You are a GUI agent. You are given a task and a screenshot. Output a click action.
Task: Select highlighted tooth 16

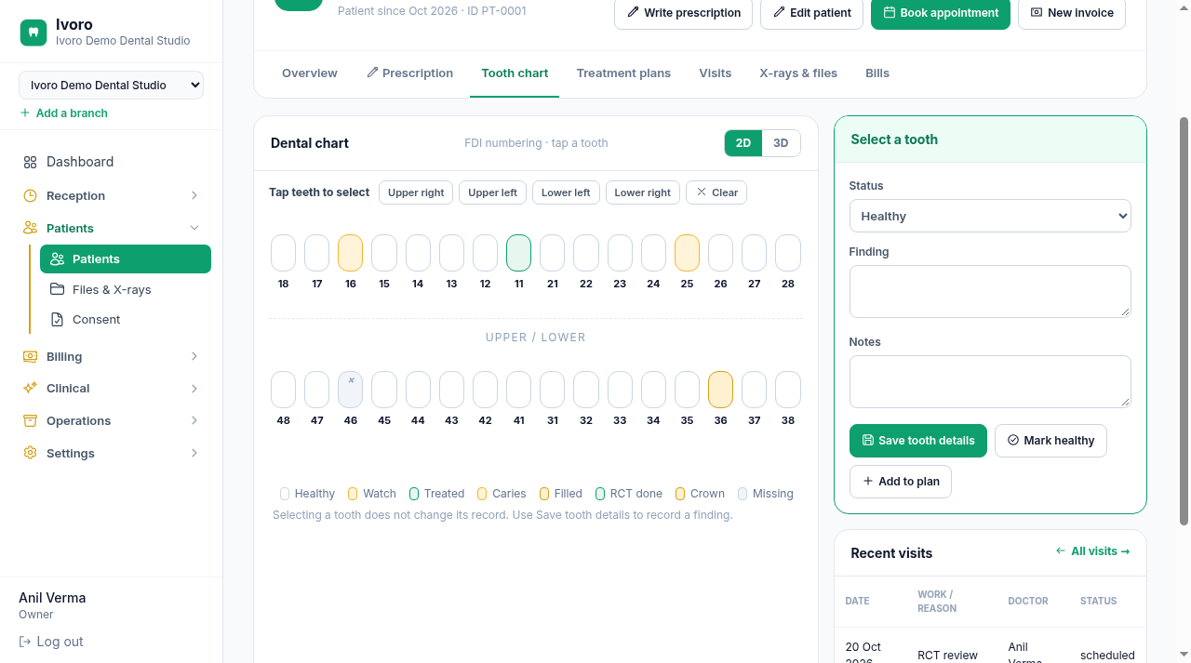(x=351, y=253)
